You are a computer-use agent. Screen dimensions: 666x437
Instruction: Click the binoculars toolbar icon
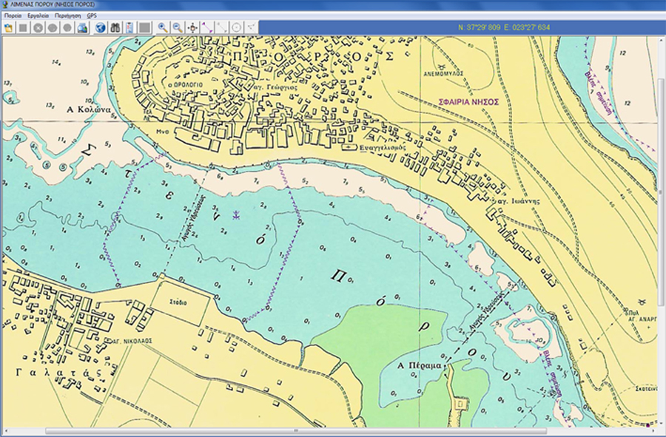pos(115,28)
